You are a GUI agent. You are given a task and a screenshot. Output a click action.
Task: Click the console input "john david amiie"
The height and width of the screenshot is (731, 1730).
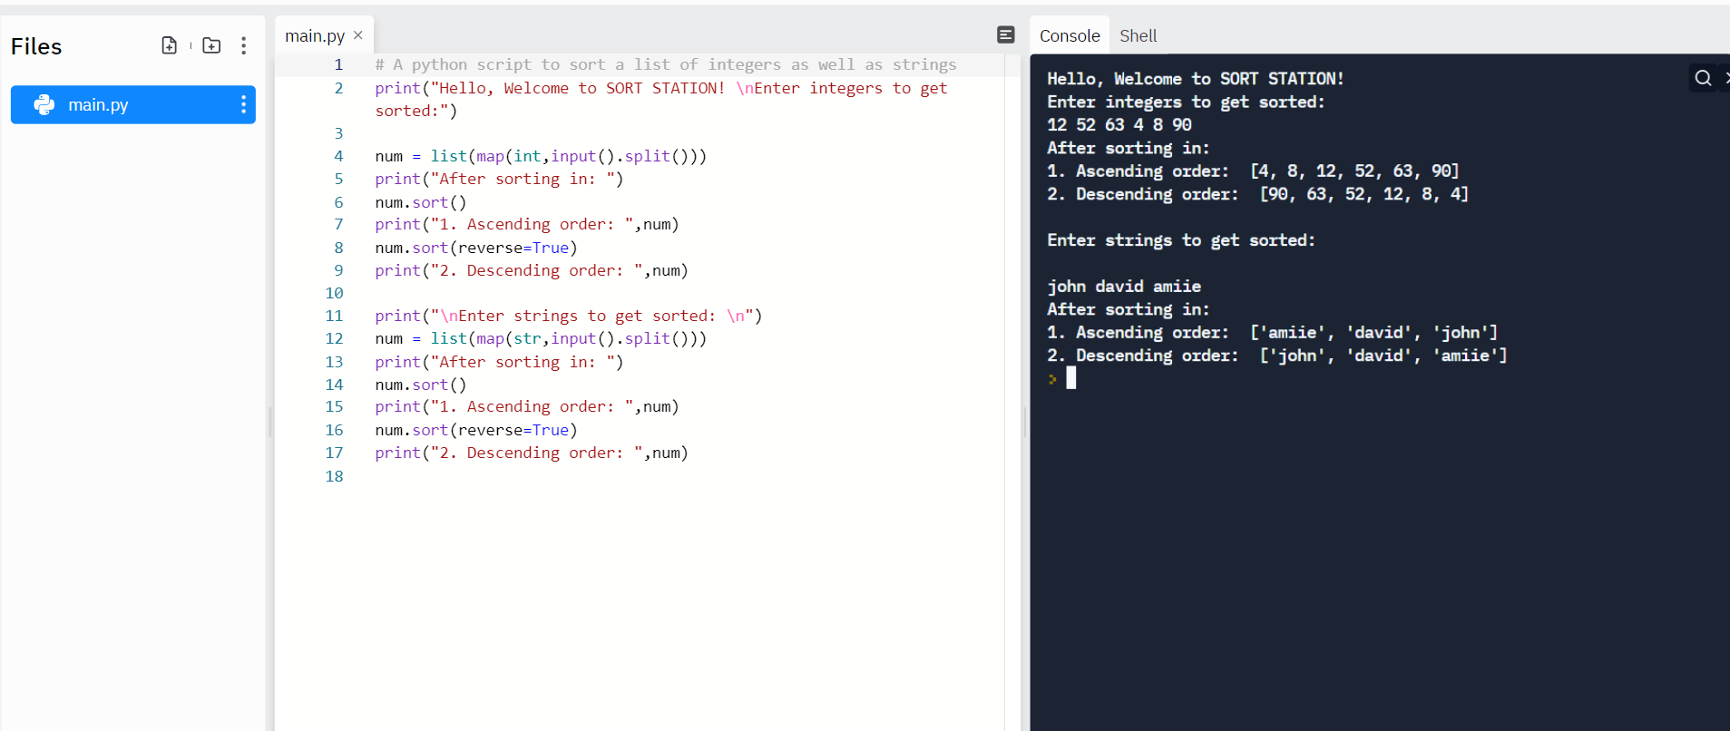[x=1124, y=287]
